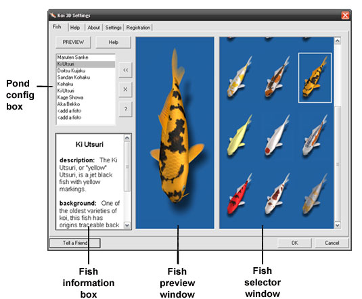Confirm with the OK button
The width and height of the screenshot is (362, 299).
294,243
